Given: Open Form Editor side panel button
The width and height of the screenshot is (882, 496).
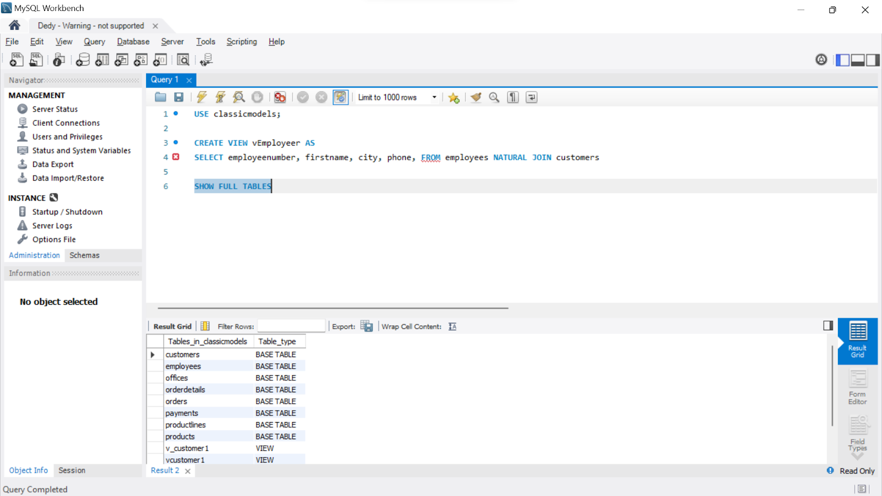Looking at the screenshot, I should tap(858, 388).
